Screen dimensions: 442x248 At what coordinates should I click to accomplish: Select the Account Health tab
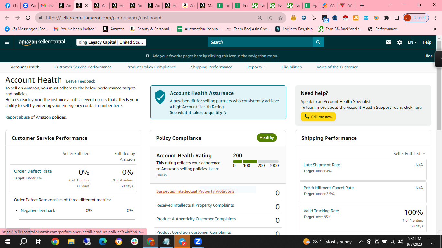point(25,67)
